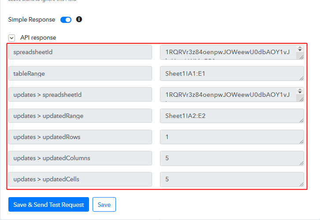This screenshot has width=320, height=220.
Task: Click resize handle of updatedRows value box
Action: pos(301,142)
